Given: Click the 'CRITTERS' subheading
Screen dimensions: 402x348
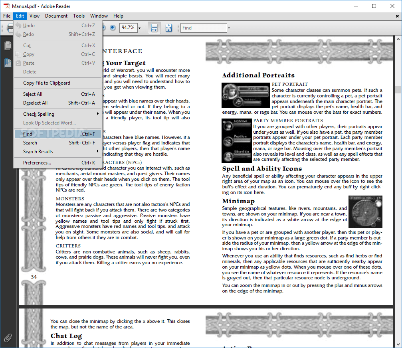Looking at the screenshot, I should (68, 246).
